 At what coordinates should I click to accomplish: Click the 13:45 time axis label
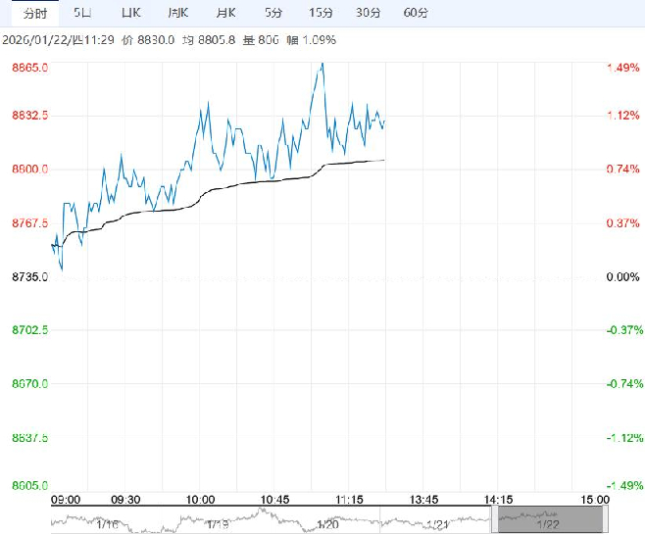[x=423, y=499]
